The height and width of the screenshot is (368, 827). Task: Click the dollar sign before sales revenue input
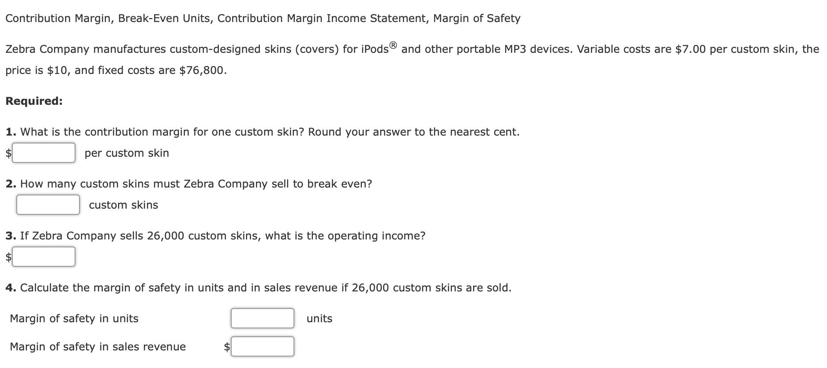click(226, 346)
